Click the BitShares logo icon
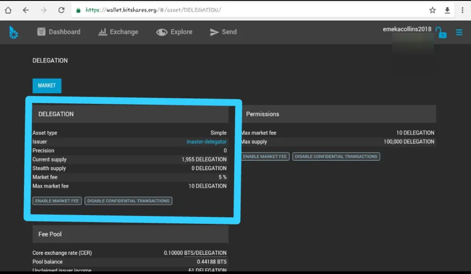The image size is (471, 274). click(x=13, y=32)
